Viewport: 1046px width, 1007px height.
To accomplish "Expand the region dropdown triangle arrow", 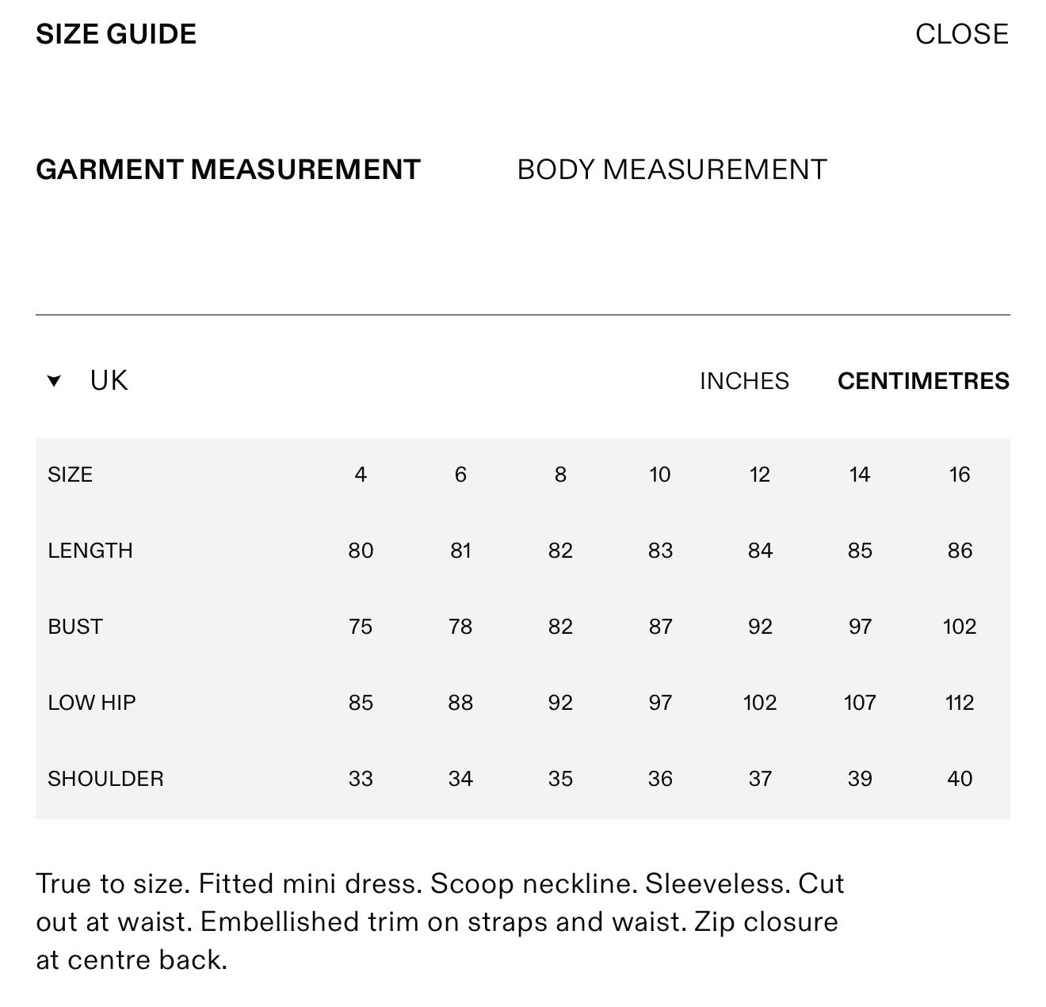I will [x=54, y=381].
